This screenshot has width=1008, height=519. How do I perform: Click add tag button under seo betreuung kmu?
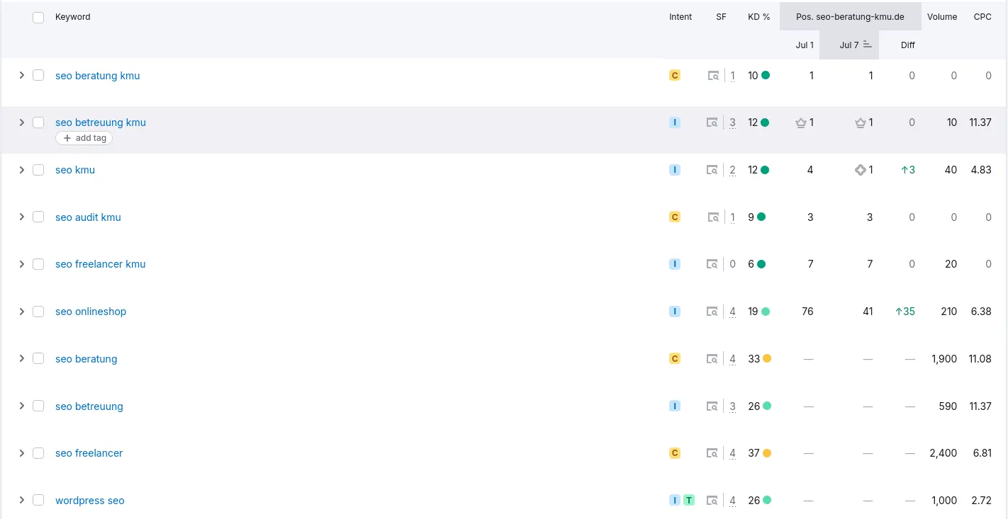click(84, 138)
